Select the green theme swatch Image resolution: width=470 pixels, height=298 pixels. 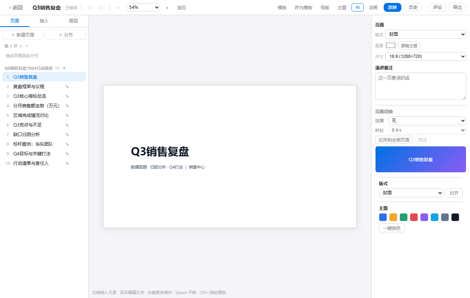(404, 217)
